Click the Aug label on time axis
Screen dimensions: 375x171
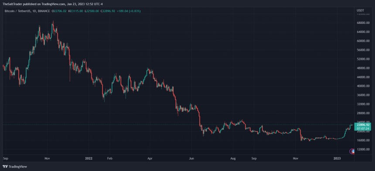click(x=233, y=158)
